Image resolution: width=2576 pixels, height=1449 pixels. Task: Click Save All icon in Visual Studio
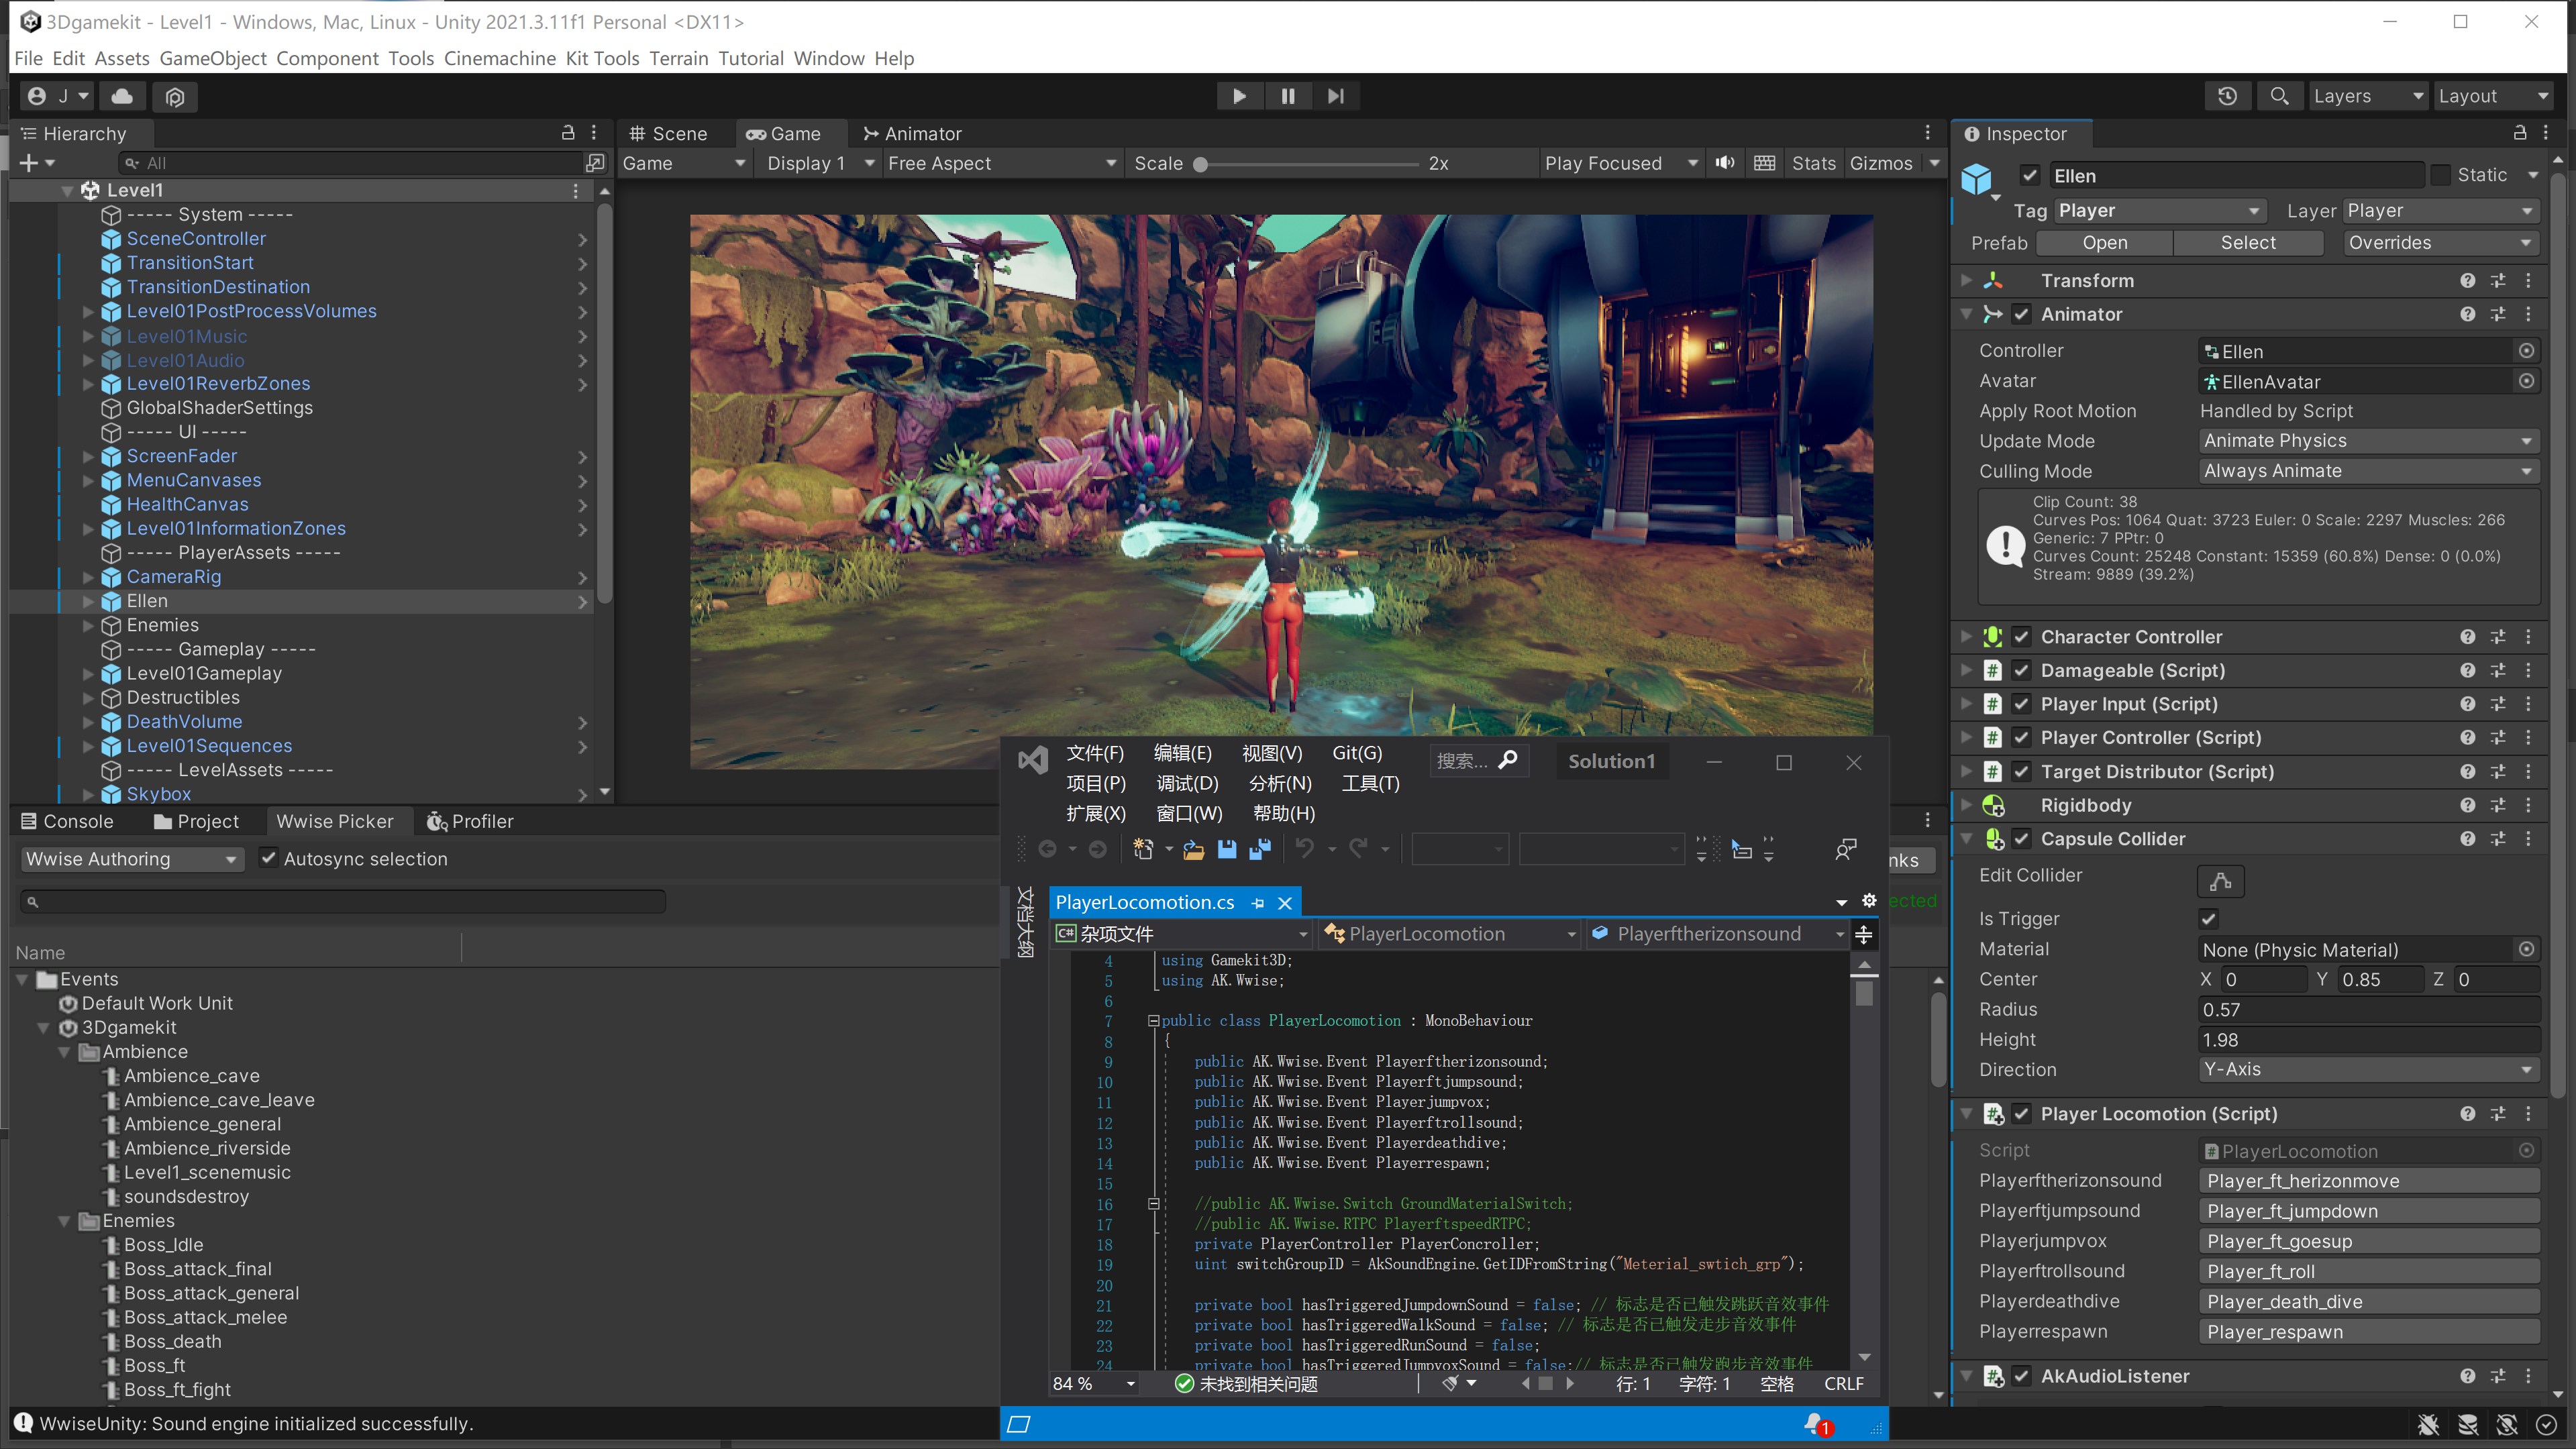(x=1260, y=849)
